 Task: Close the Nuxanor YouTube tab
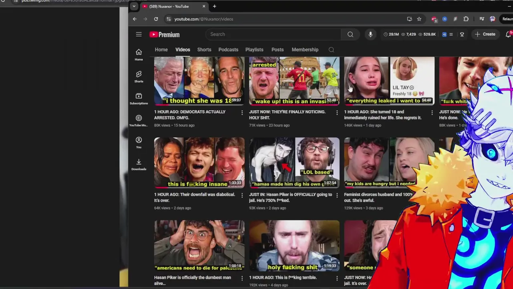[x=204, y=6]
